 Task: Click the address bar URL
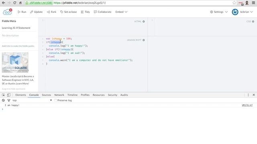pyautogui.click(x=80, y=3)
